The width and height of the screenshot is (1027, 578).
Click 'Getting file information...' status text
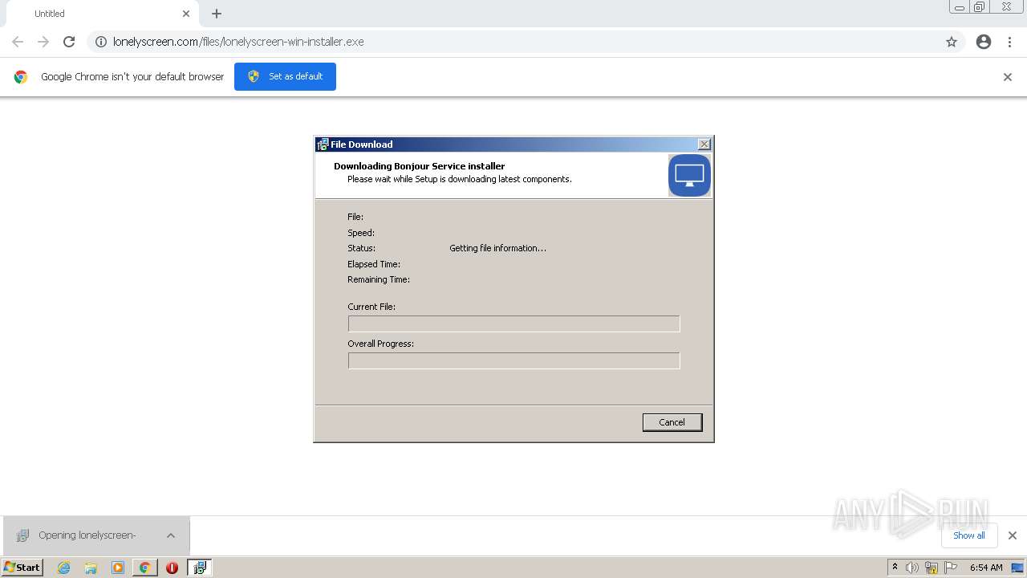coord(497,248)
